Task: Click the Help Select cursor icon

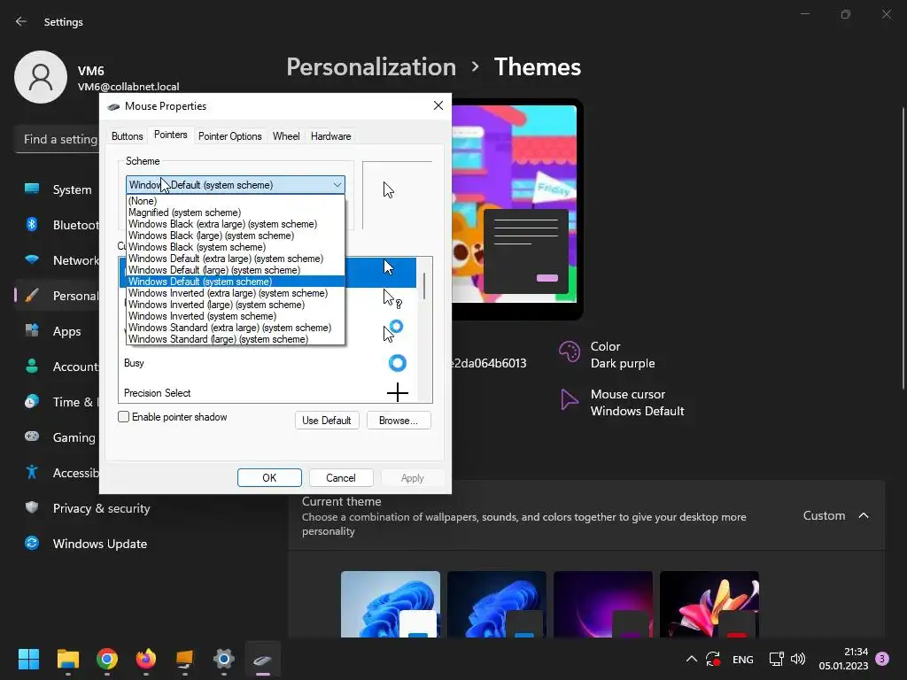Action: pyautogui.click(x=391, y=298)
